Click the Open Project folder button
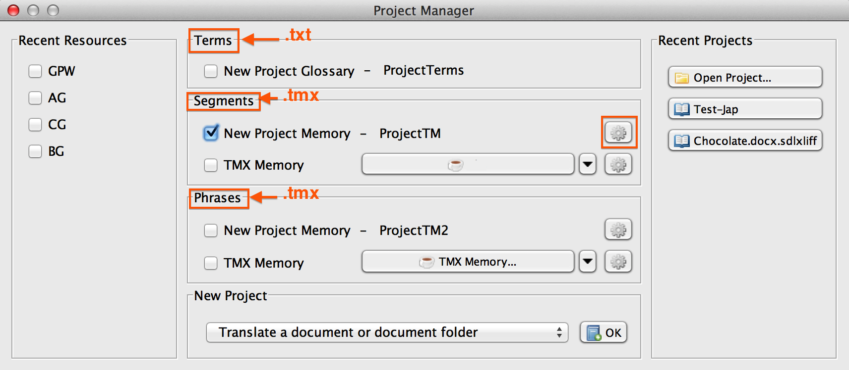This screenshot has width=849, height=370. (x=745, y=77)
